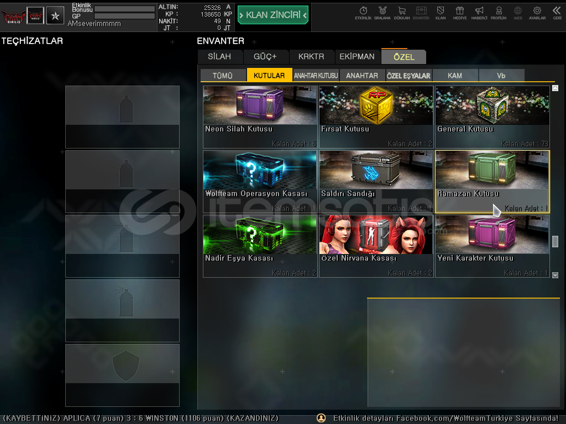Open the Hediye gift icon
Image resolution: width=566 pixels, height=424 pixels.
460,13
